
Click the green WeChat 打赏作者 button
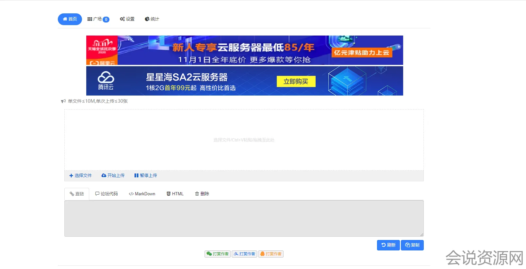(x=218, y=254)
